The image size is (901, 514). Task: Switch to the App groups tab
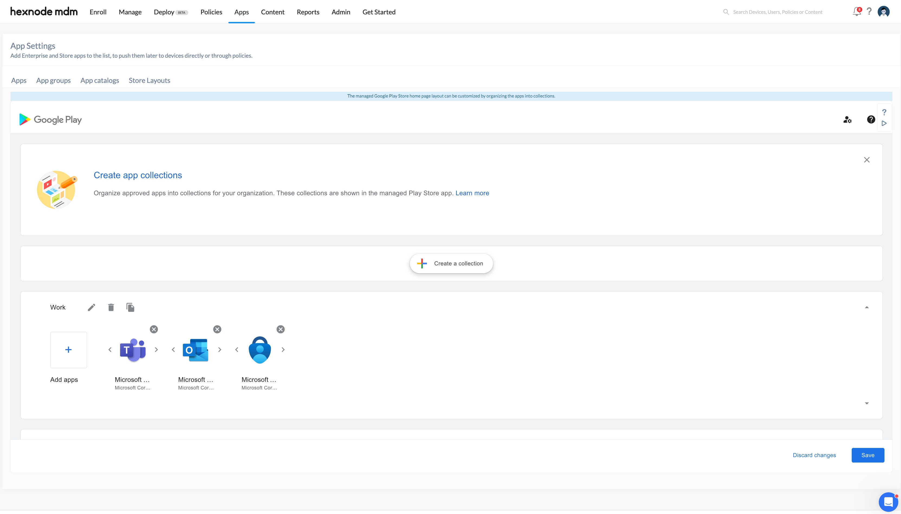(x=53, y=80)
